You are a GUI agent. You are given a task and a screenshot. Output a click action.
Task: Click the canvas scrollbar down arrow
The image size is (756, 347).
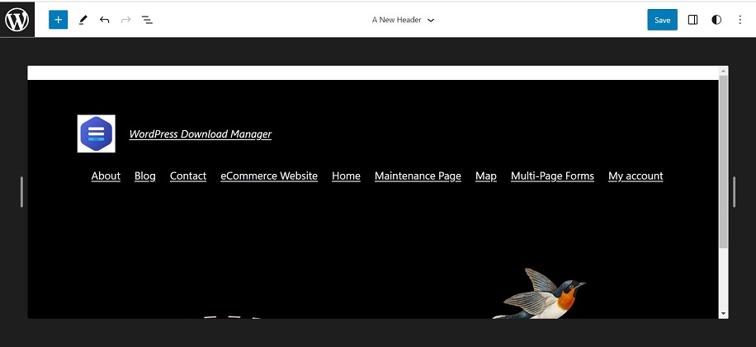pos(723,313)
